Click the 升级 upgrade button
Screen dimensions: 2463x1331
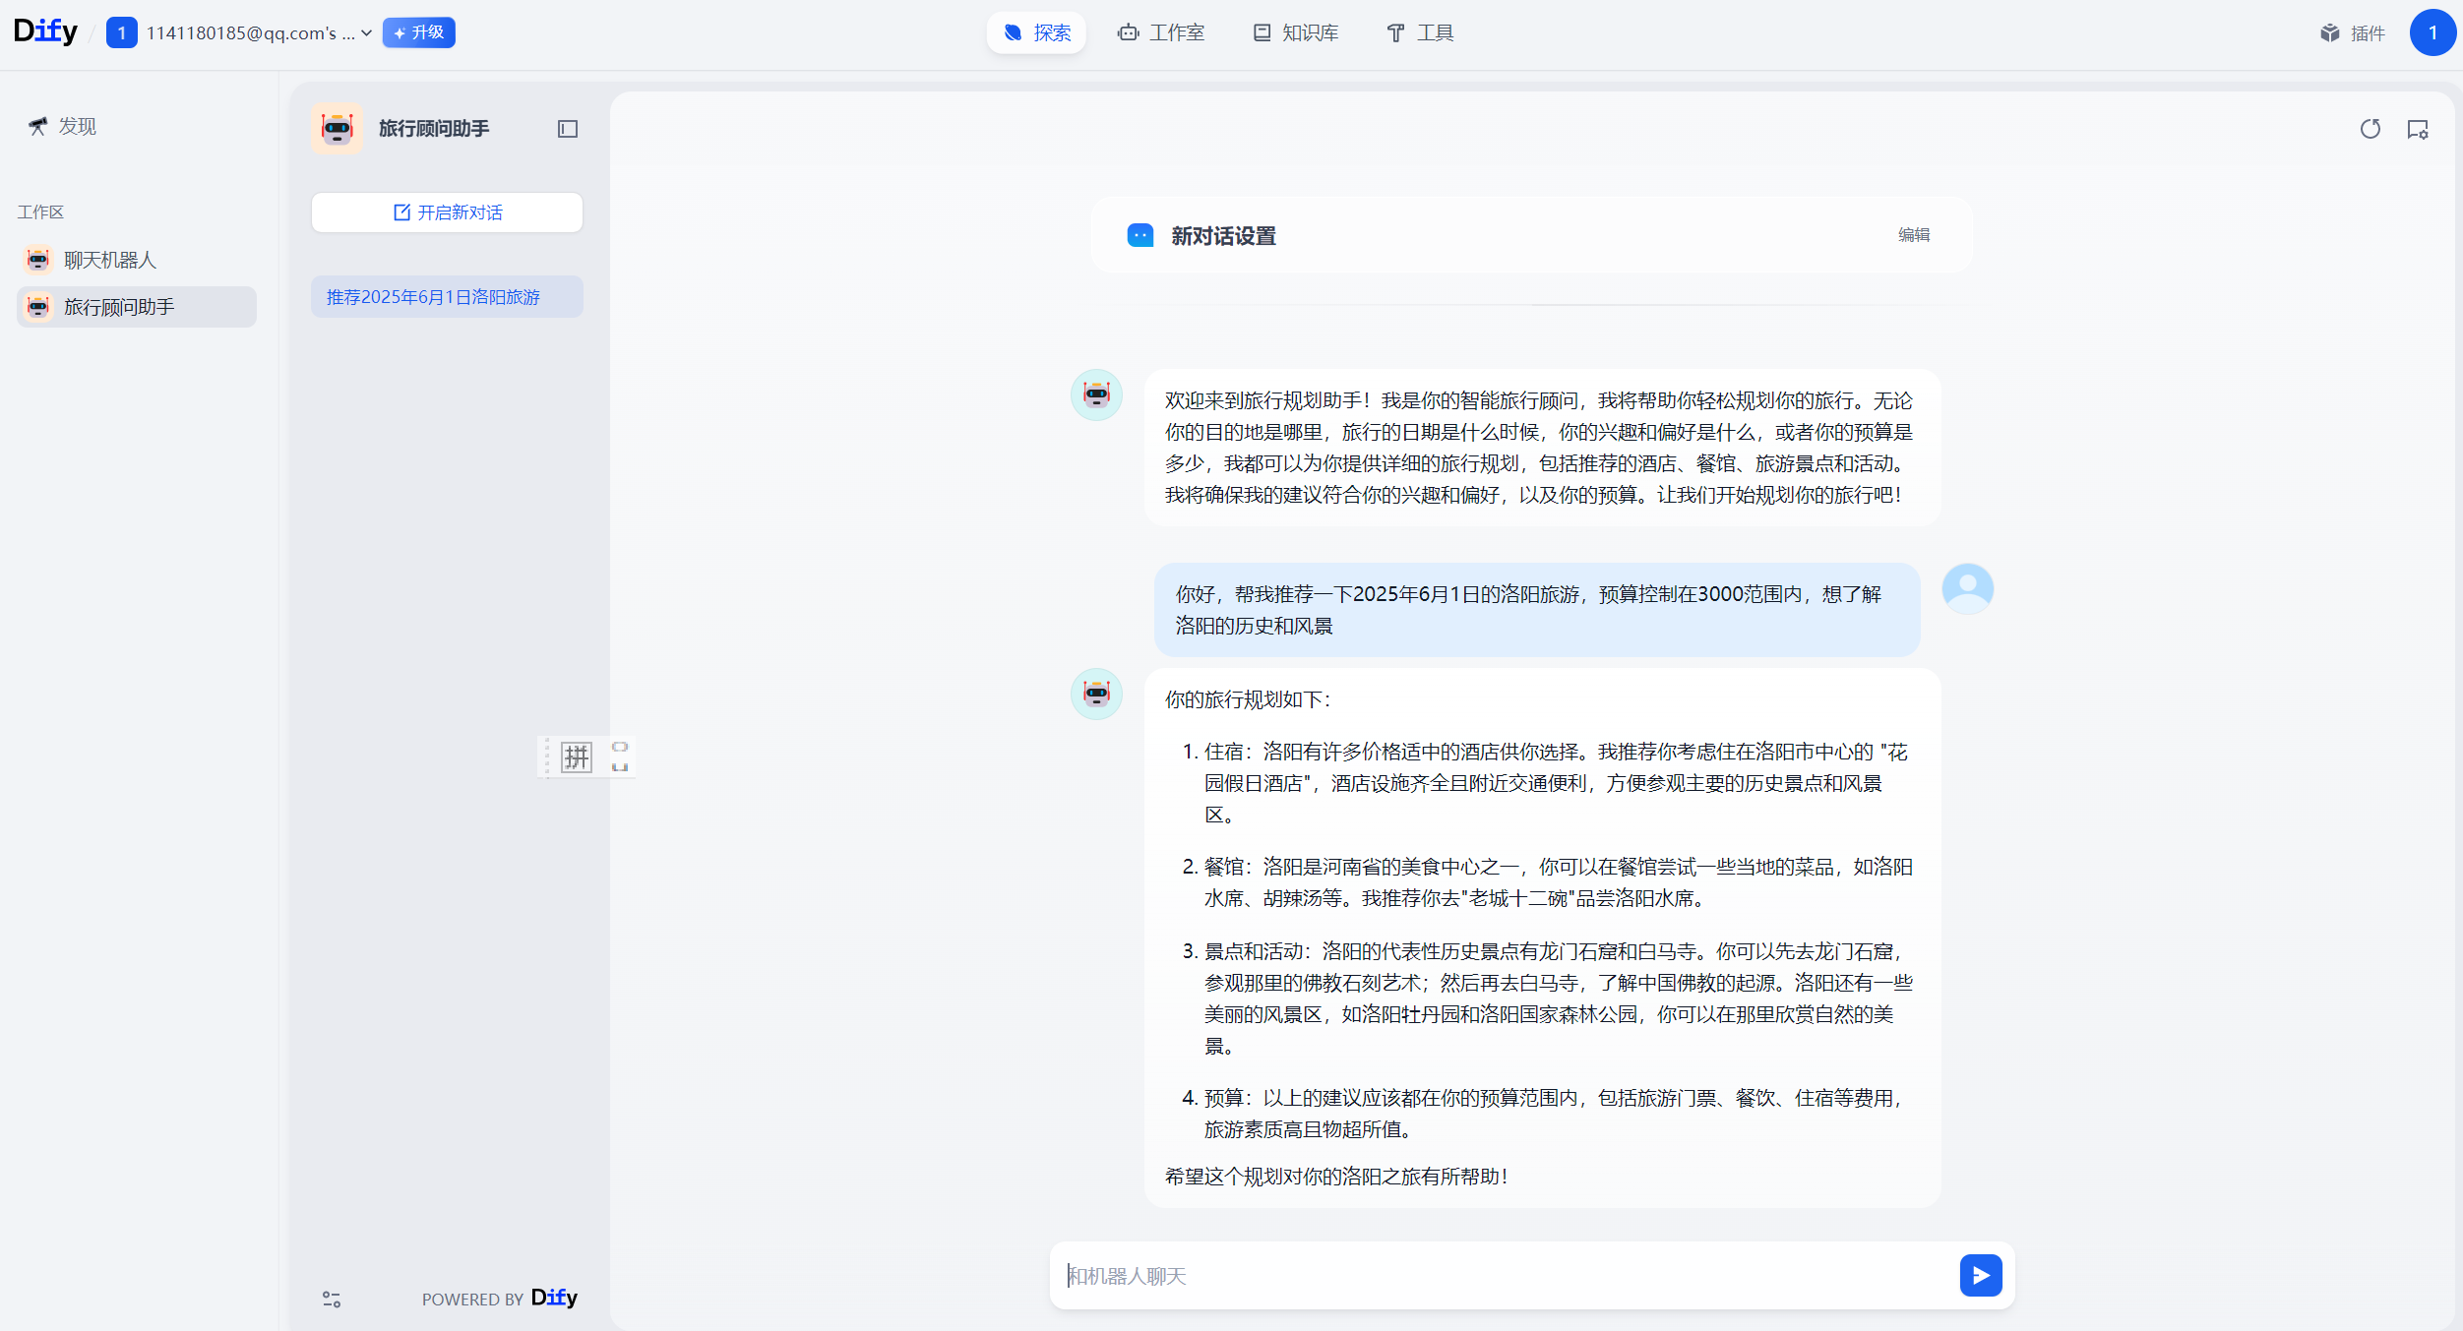pos(418,32)
